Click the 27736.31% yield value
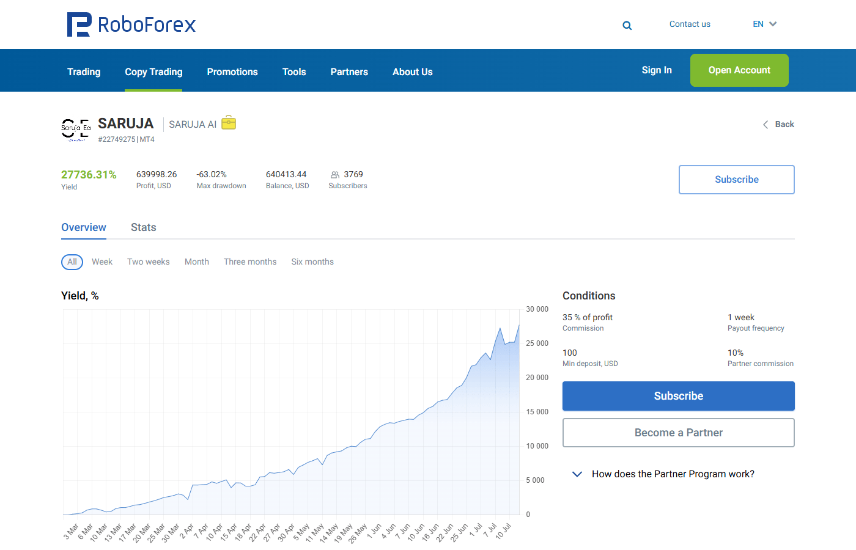 pos(89,175)
